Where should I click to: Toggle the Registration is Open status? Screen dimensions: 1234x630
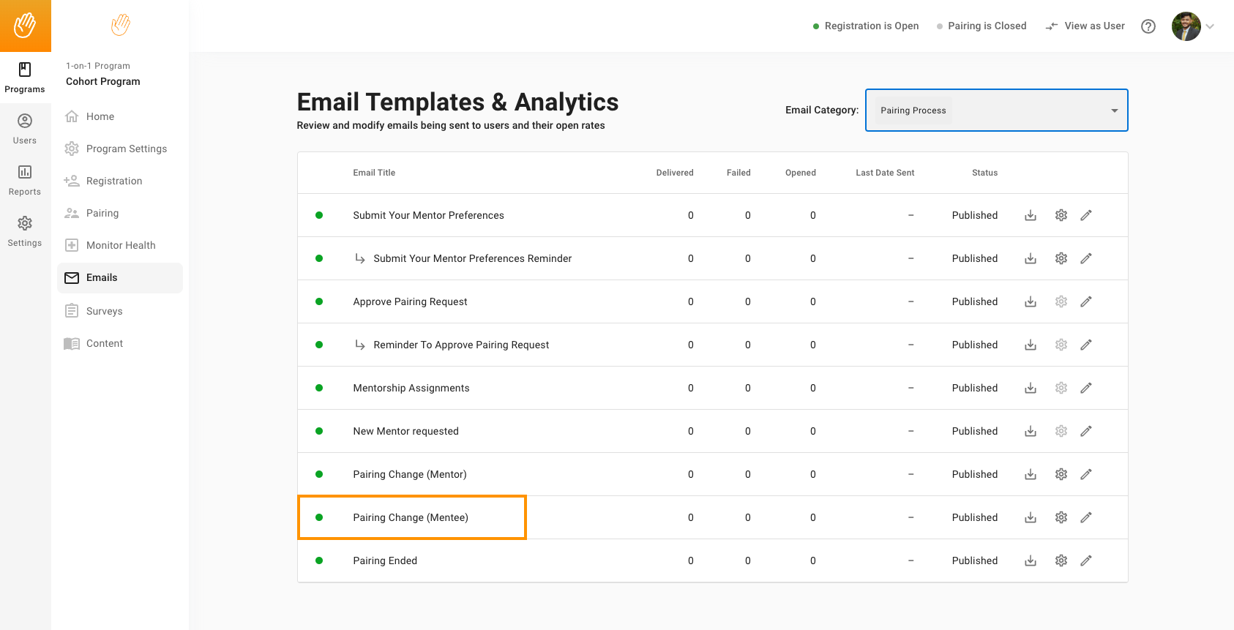tap(865, 26)
